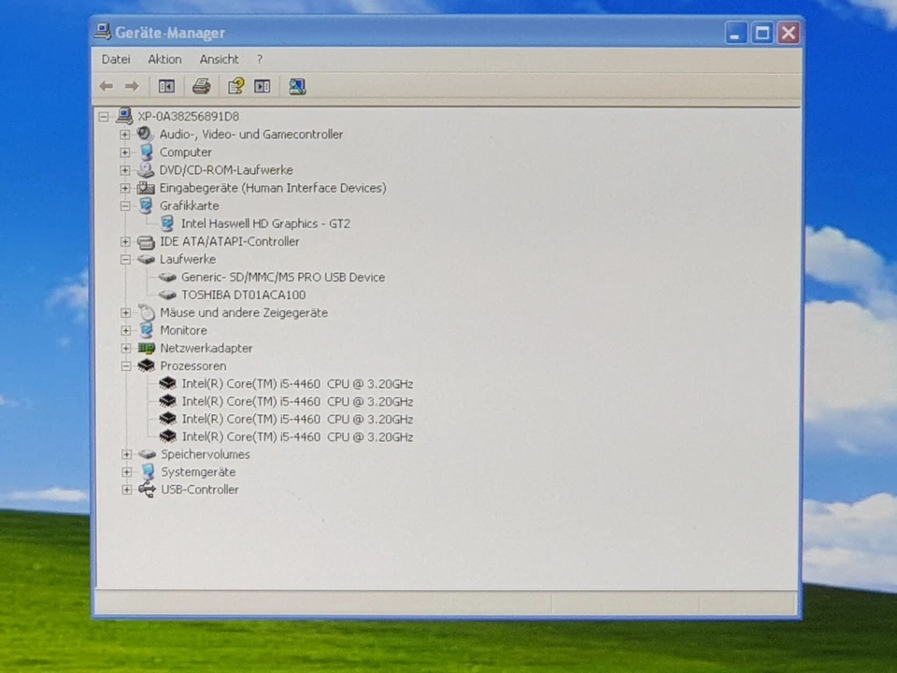Viewport: 897px width, 673px height.
Task: Maximize the Geräte-Manager window
Action: tap(762, 33)
